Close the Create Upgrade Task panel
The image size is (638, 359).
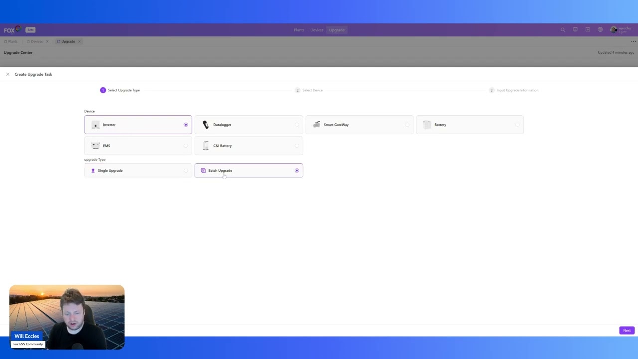8,74
